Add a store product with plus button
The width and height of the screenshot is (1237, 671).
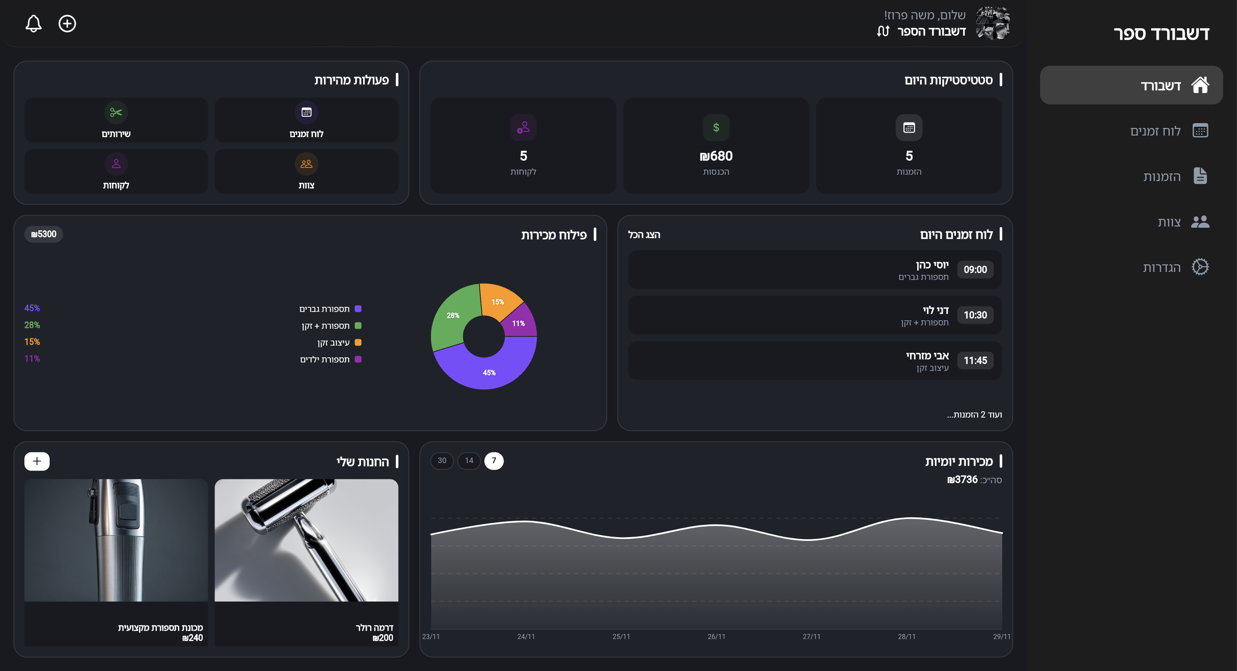click(37, 461)
